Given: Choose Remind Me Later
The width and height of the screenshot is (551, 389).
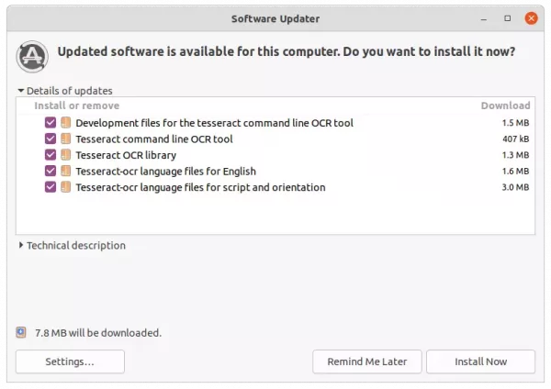Looking at the screenshot, I should [366, 361].
